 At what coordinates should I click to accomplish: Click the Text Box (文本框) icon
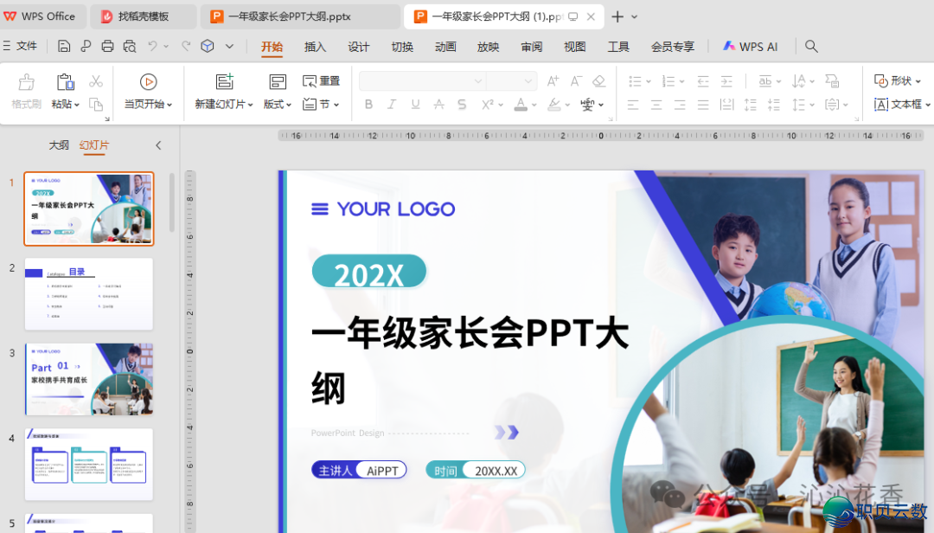[x=881, y=105]
